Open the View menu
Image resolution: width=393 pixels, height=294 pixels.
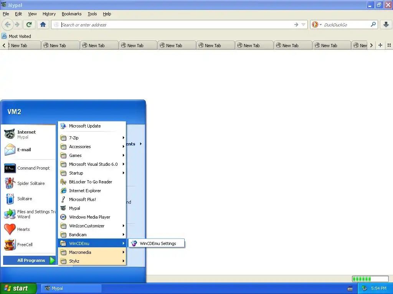32,14
